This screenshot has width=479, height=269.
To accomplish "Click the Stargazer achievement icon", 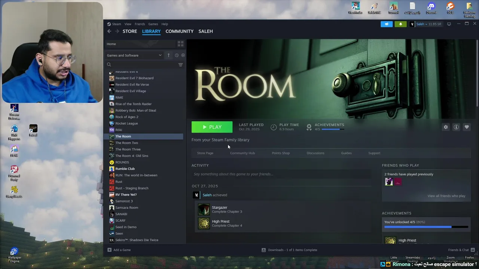I will [x=204, y=210].
